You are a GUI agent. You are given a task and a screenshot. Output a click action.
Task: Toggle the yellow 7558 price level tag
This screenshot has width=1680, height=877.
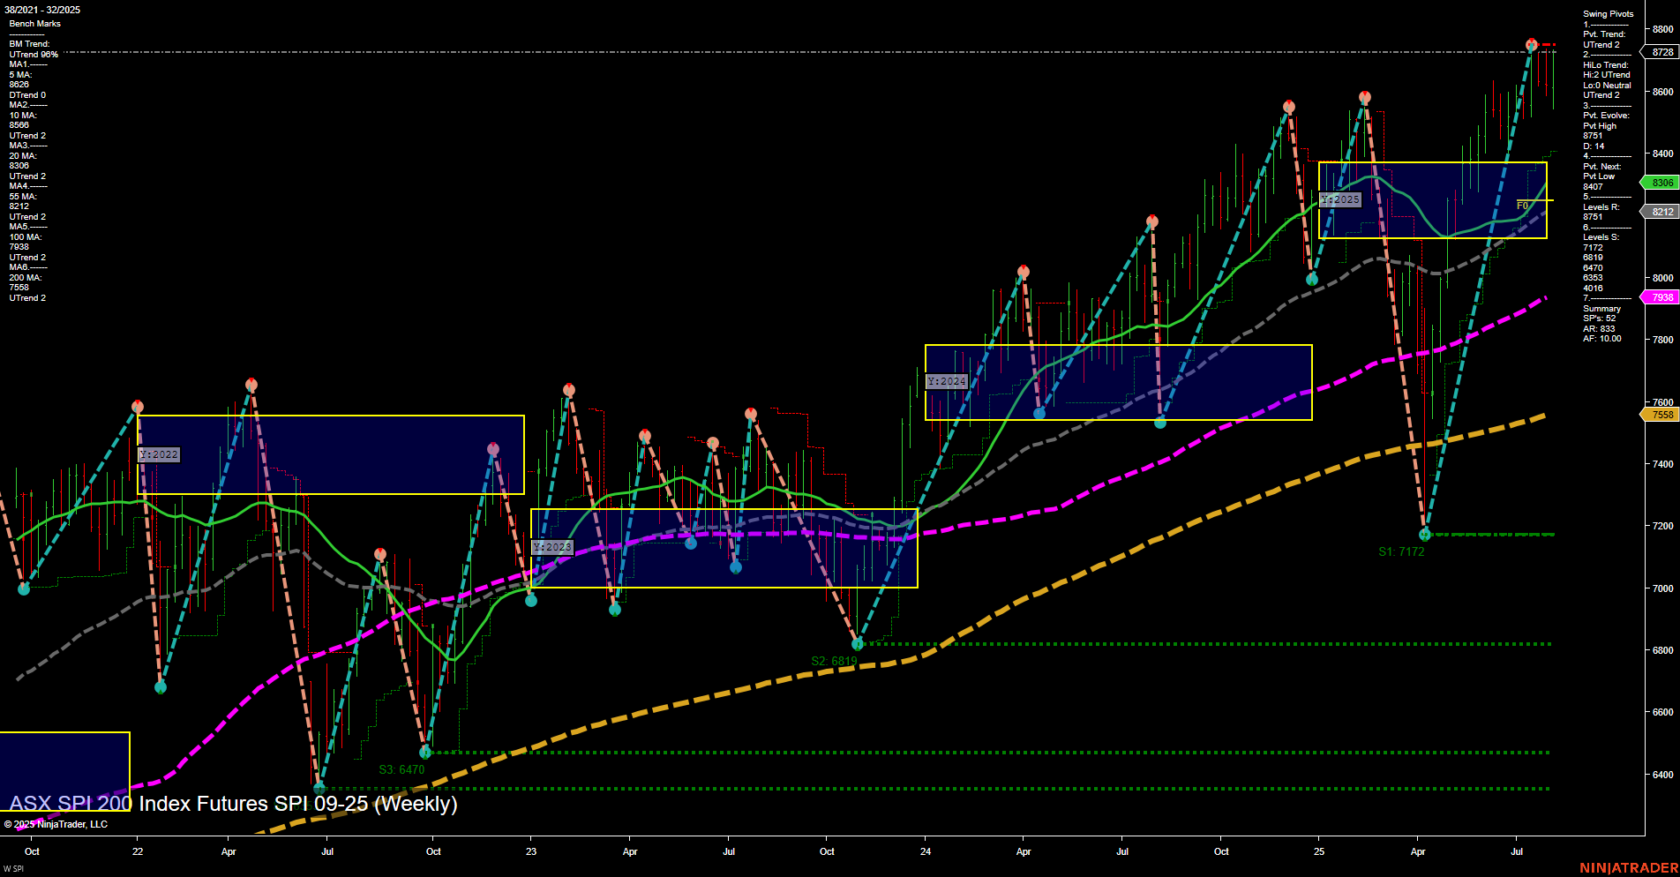(1662, 415)
